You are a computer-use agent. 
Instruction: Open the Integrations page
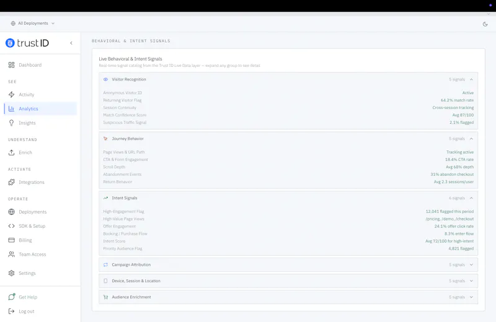(x=40, y=182)
